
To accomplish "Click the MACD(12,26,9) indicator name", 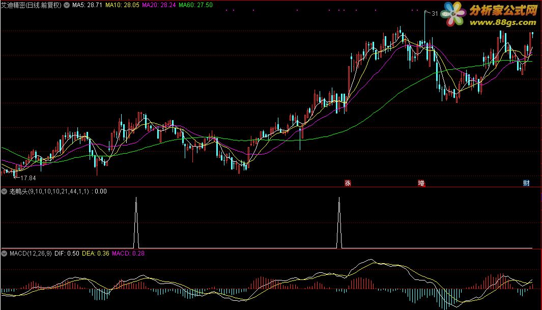I will 31,253.
